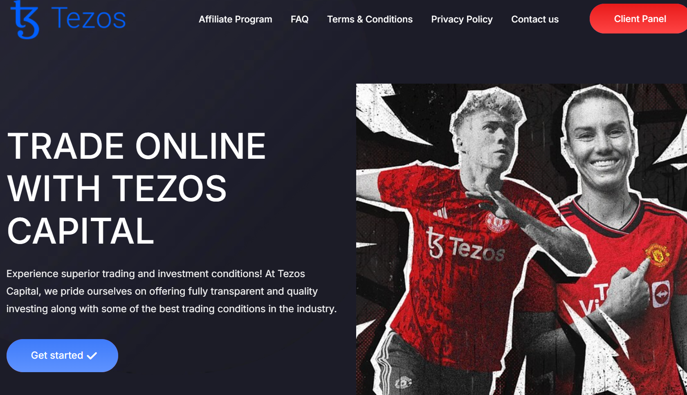Click the TeamViewer sponsor icon on jersey

661,293
